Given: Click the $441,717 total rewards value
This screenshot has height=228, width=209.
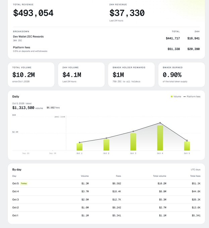Looking at the screenshot, I should (173, 38).
